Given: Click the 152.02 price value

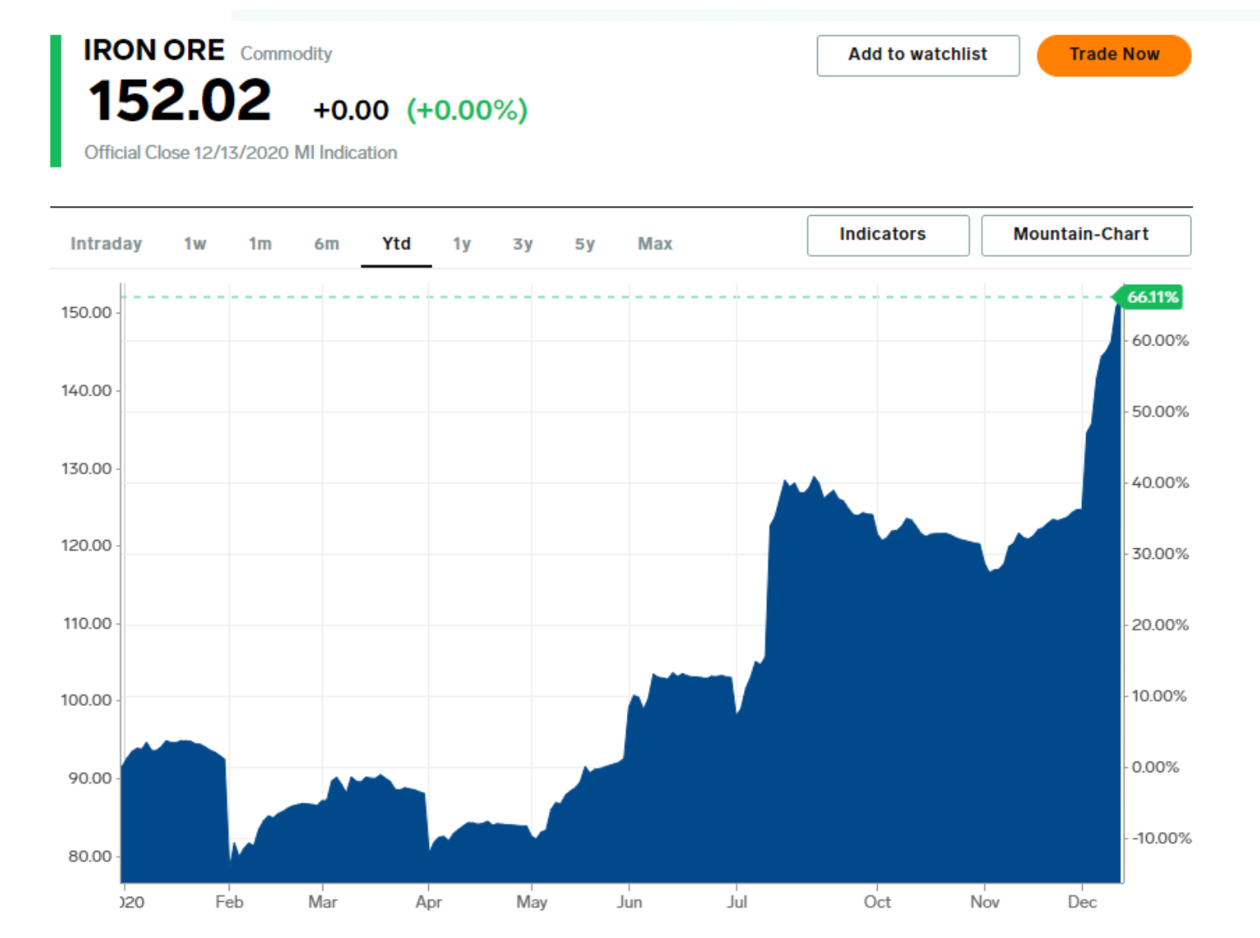Looking at the screenshot, I should [180, 102].
